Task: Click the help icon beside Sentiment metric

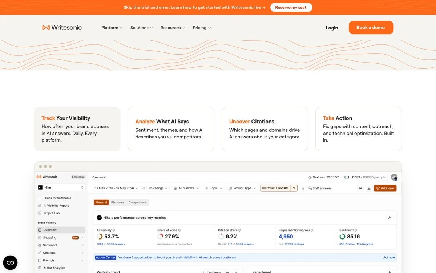Action: click(x=356, y=230)
